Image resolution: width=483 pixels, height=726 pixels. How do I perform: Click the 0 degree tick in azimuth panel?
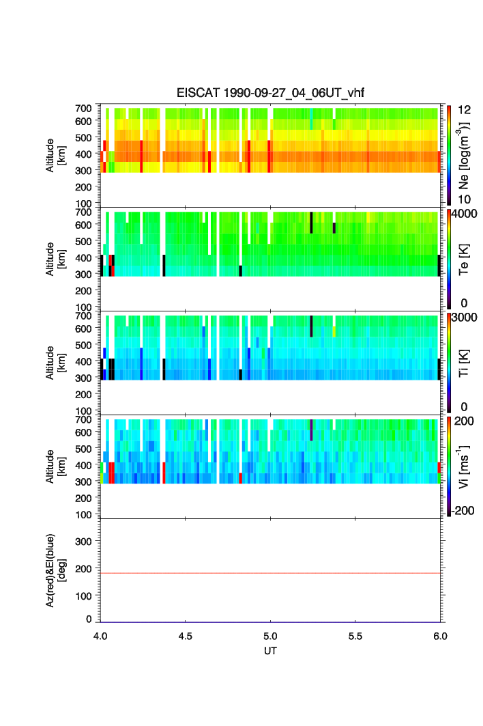[x=89, y=619]
